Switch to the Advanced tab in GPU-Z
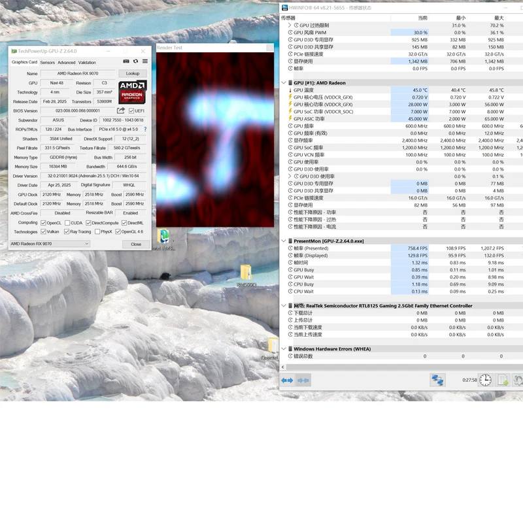Viewport: 523px width, 523px height. [67, 62]
